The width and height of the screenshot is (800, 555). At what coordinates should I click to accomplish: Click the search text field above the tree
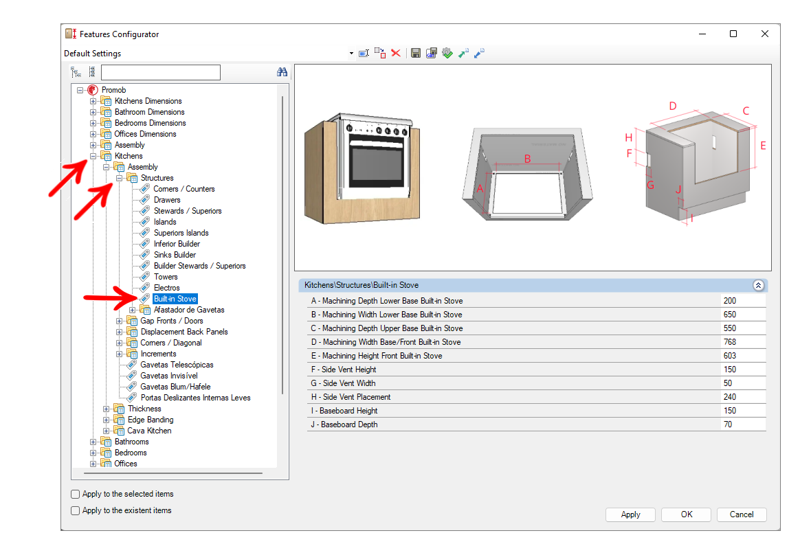[161, 72]
